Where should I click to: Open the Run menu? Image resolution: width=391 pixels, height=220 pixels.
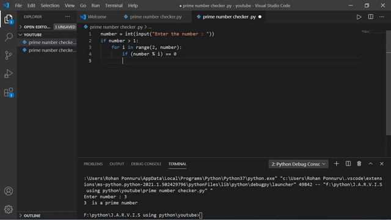point(95,5)
